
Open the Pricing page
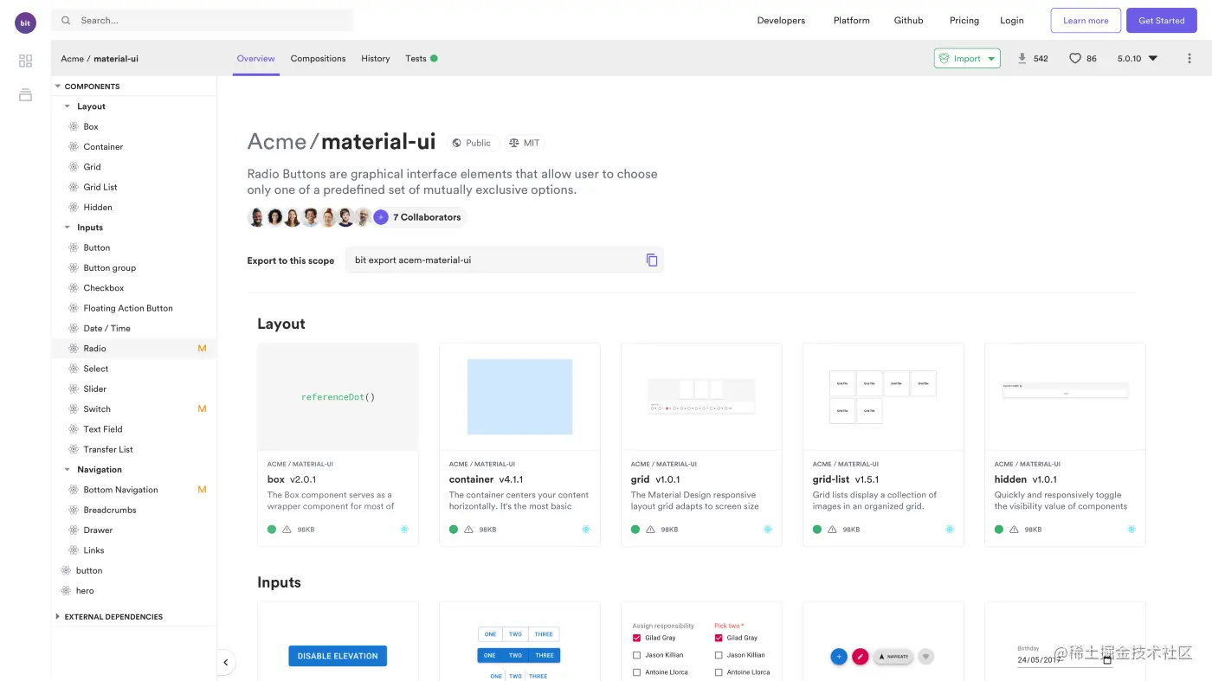[x=964, y=20]
